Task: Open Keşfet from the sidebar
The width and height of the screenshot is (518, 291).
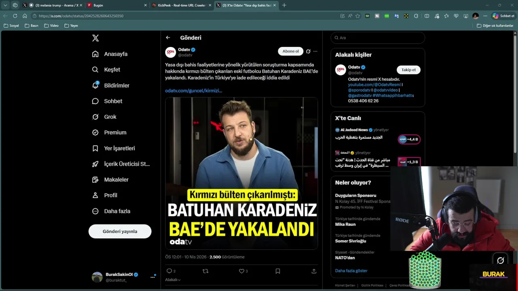Action: (x=106, y=70)
